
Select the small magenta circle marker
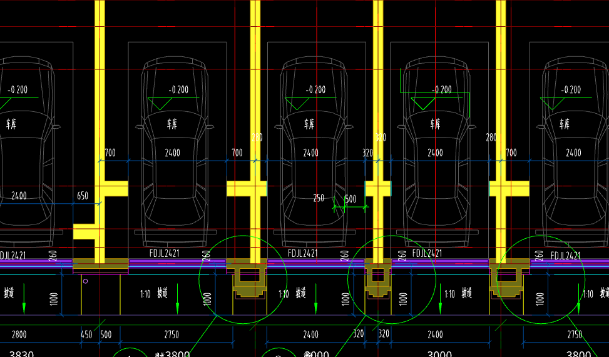point(86,281)
